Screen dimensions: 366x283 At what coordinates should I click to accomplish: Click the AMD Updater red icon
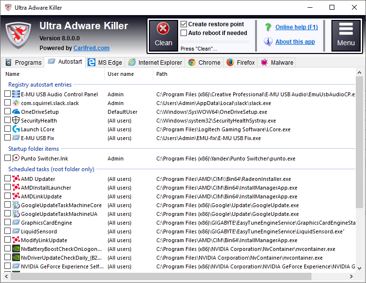[16, 178]
